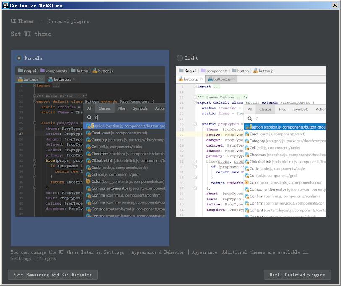341x286 pixels.
Task: Click Skip Remaining and Set Defaults
Action: (x=53, y=275)
